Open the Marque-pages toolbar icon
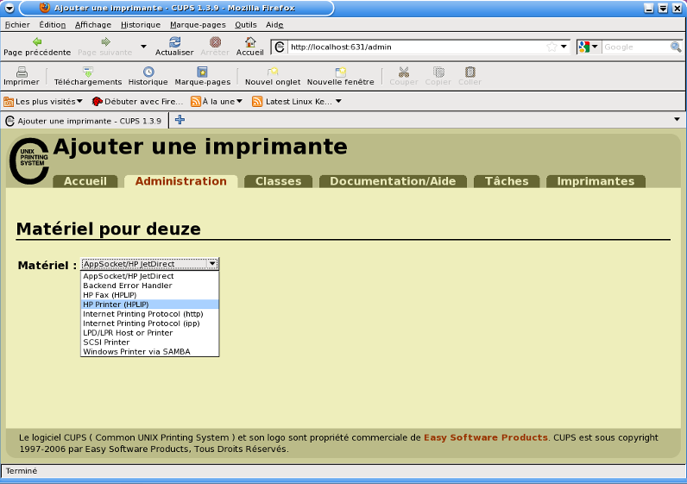 (203, 72)
